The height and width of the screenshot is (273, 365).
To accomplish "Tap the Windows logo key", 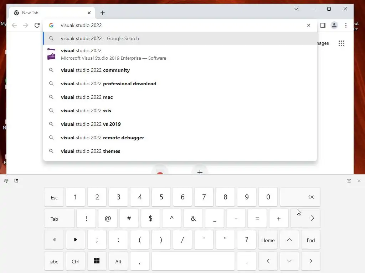I will pyautogui.click(x=97, y=261).
